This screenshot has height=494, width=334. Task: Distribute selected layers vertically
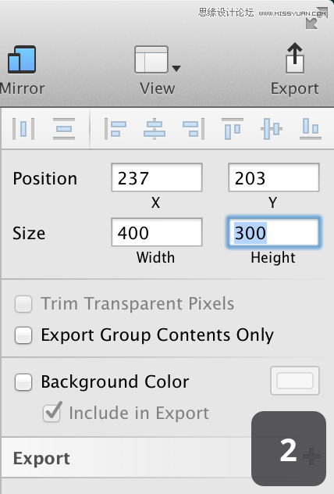(64, 128)
